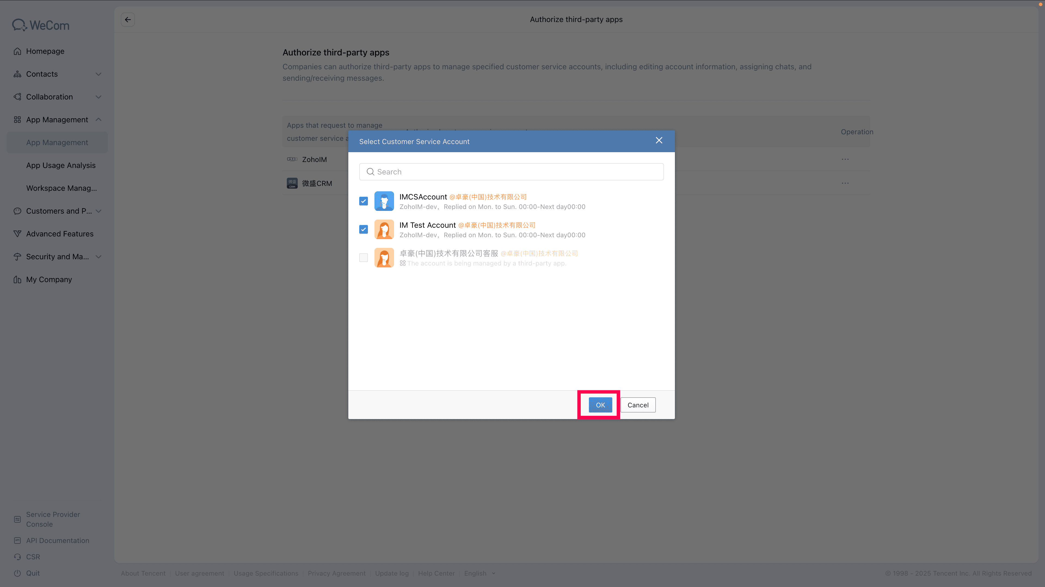Image resolution: width=1045 pixels, height=587 pixels.
Task: Uncheck the IM Test Account checkbox
Action: 364,230
